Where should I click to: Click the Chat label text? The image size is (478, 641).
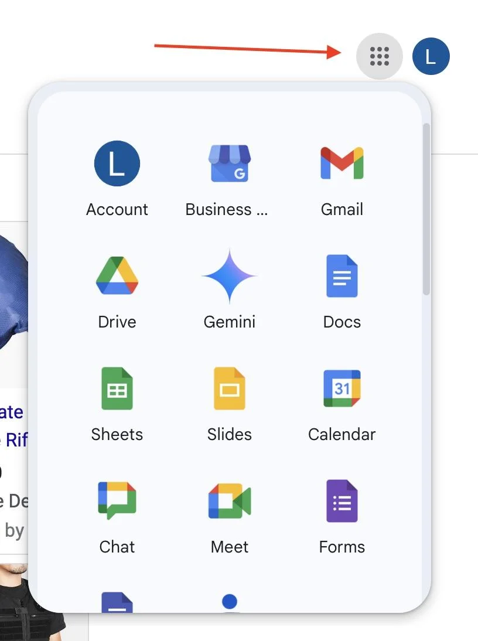pyautogui.click(x=117, y=547)
